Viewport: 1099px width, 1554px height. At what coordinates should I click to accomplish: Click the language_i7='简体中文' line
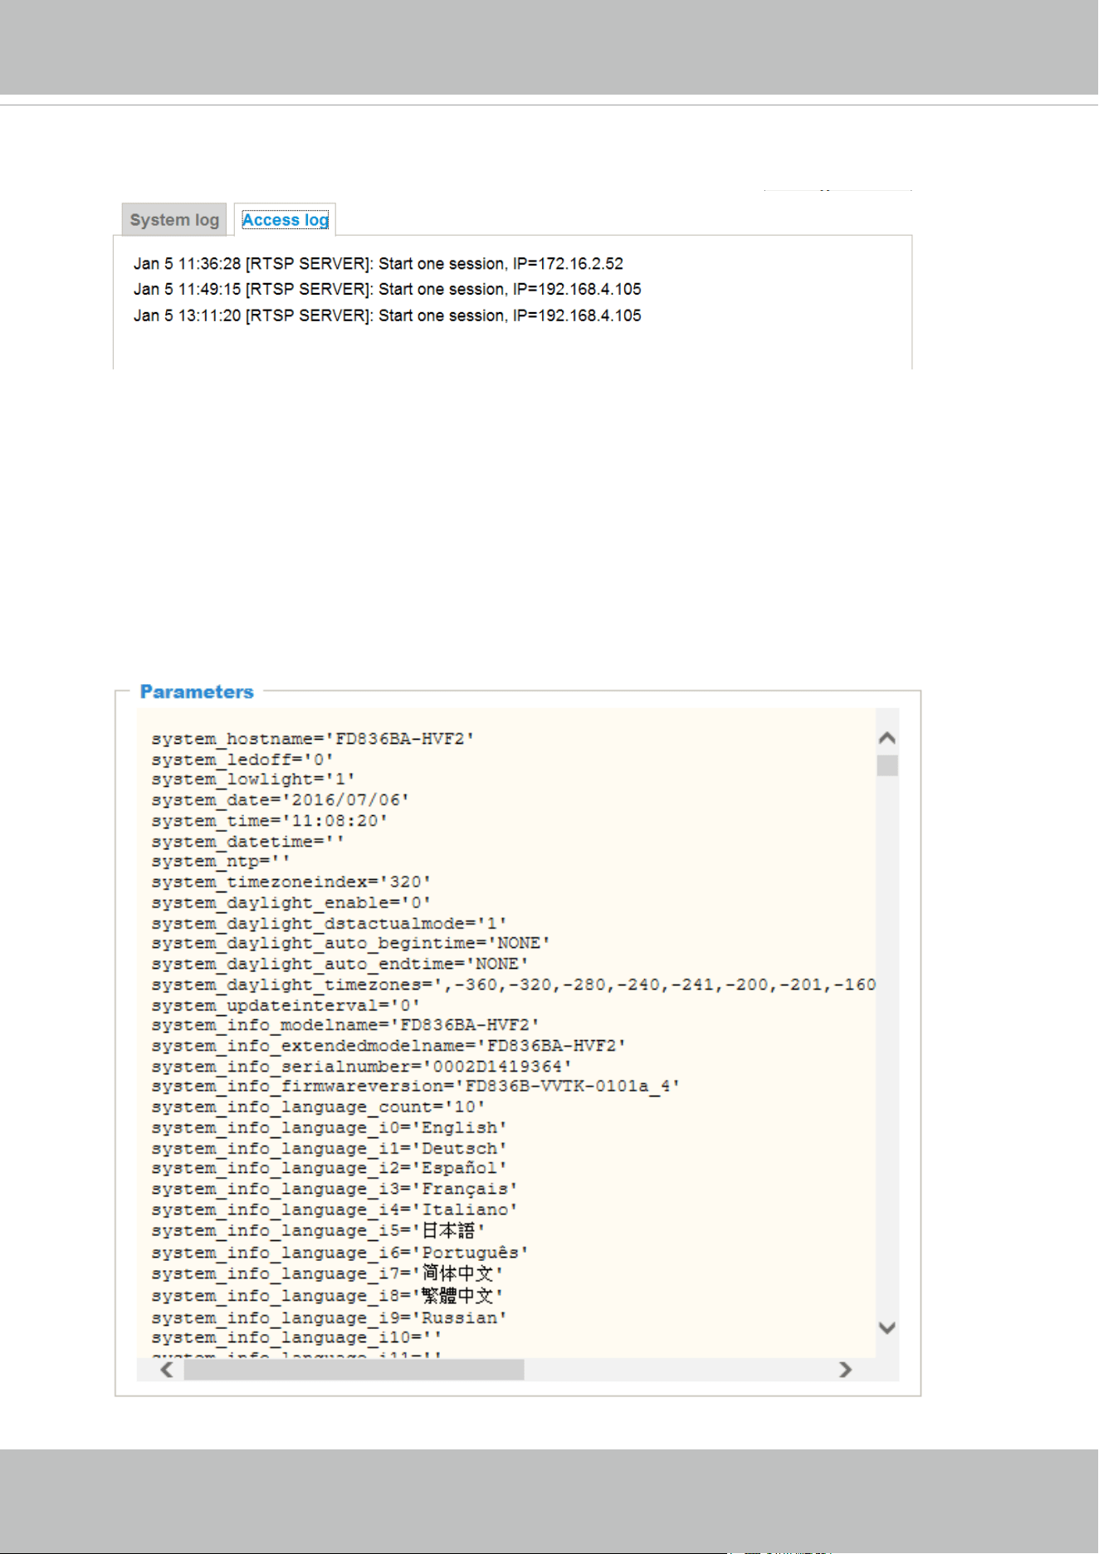(328, 1274)
